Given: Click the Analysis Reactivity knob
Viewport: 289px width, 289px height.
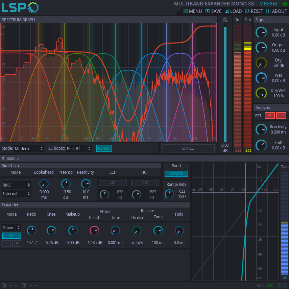Looking at the screenshot, I should (261, 129).
